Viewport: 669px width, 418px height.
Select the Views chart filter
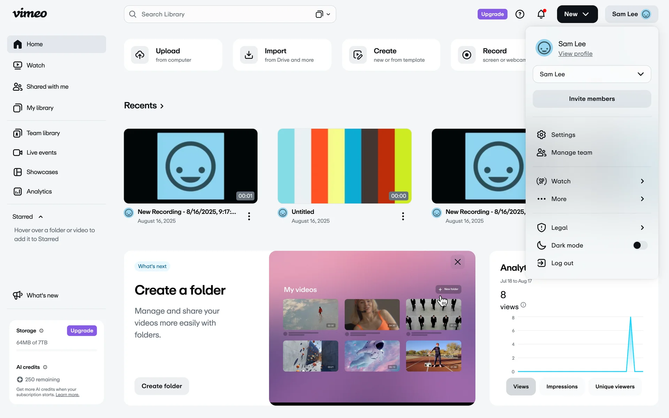tap(521, 387)
